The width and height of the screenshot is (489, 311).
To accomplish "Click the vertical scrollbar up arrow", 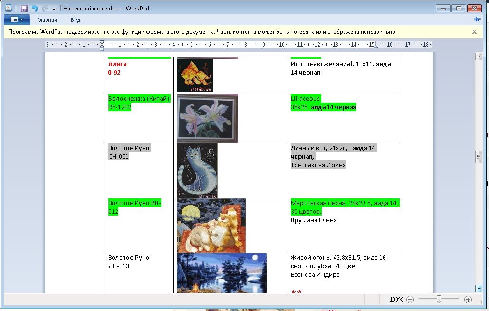I will pos(479,57).
